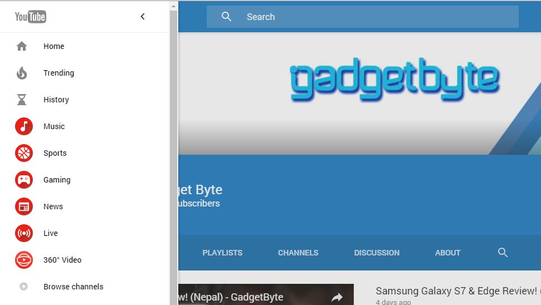Open the Trending page
541x305 pixels.
coord(59,73)
